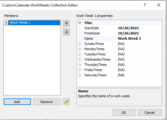Confirm changes with OK
Screen dimensions: 167x120
point(124,112)
